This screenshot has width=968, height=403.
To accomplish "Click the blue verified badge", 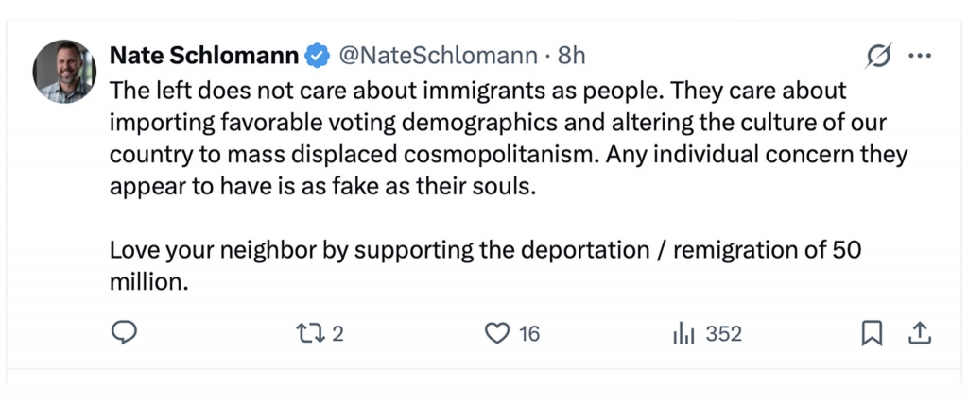I will [x=317, y=57].
